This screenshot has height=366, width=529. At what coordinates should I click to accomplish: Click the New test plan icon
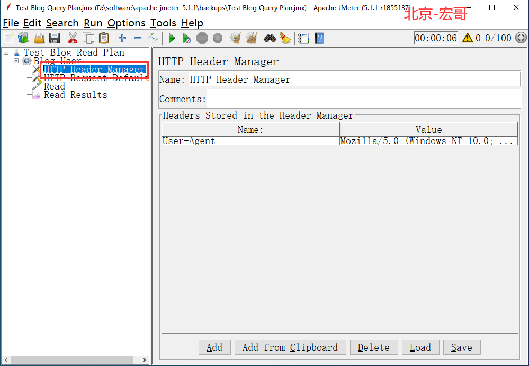(8, 38)
